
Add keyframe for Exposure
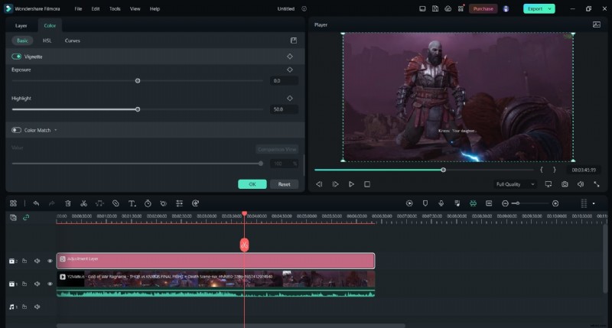(x=290, y=70)
